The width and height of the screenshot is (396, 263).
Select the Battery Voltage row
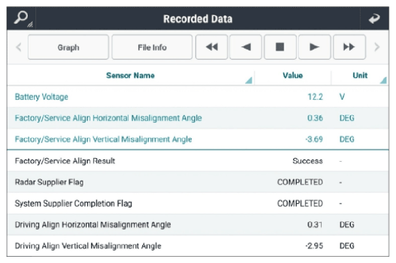pos(198,97)
